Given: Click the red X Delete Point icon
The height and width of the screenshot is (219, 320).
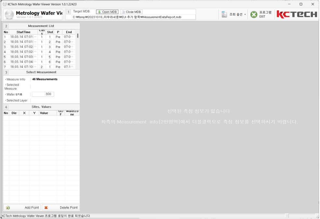Looking at the screenshot, I should point(46,208).
